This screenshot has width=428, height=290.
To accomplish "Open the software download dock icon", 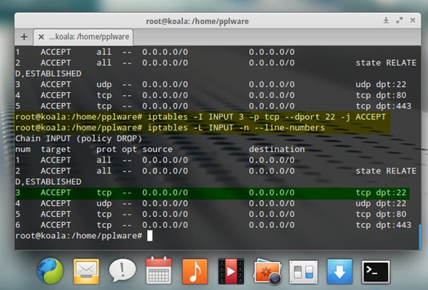I will point(340,271).
